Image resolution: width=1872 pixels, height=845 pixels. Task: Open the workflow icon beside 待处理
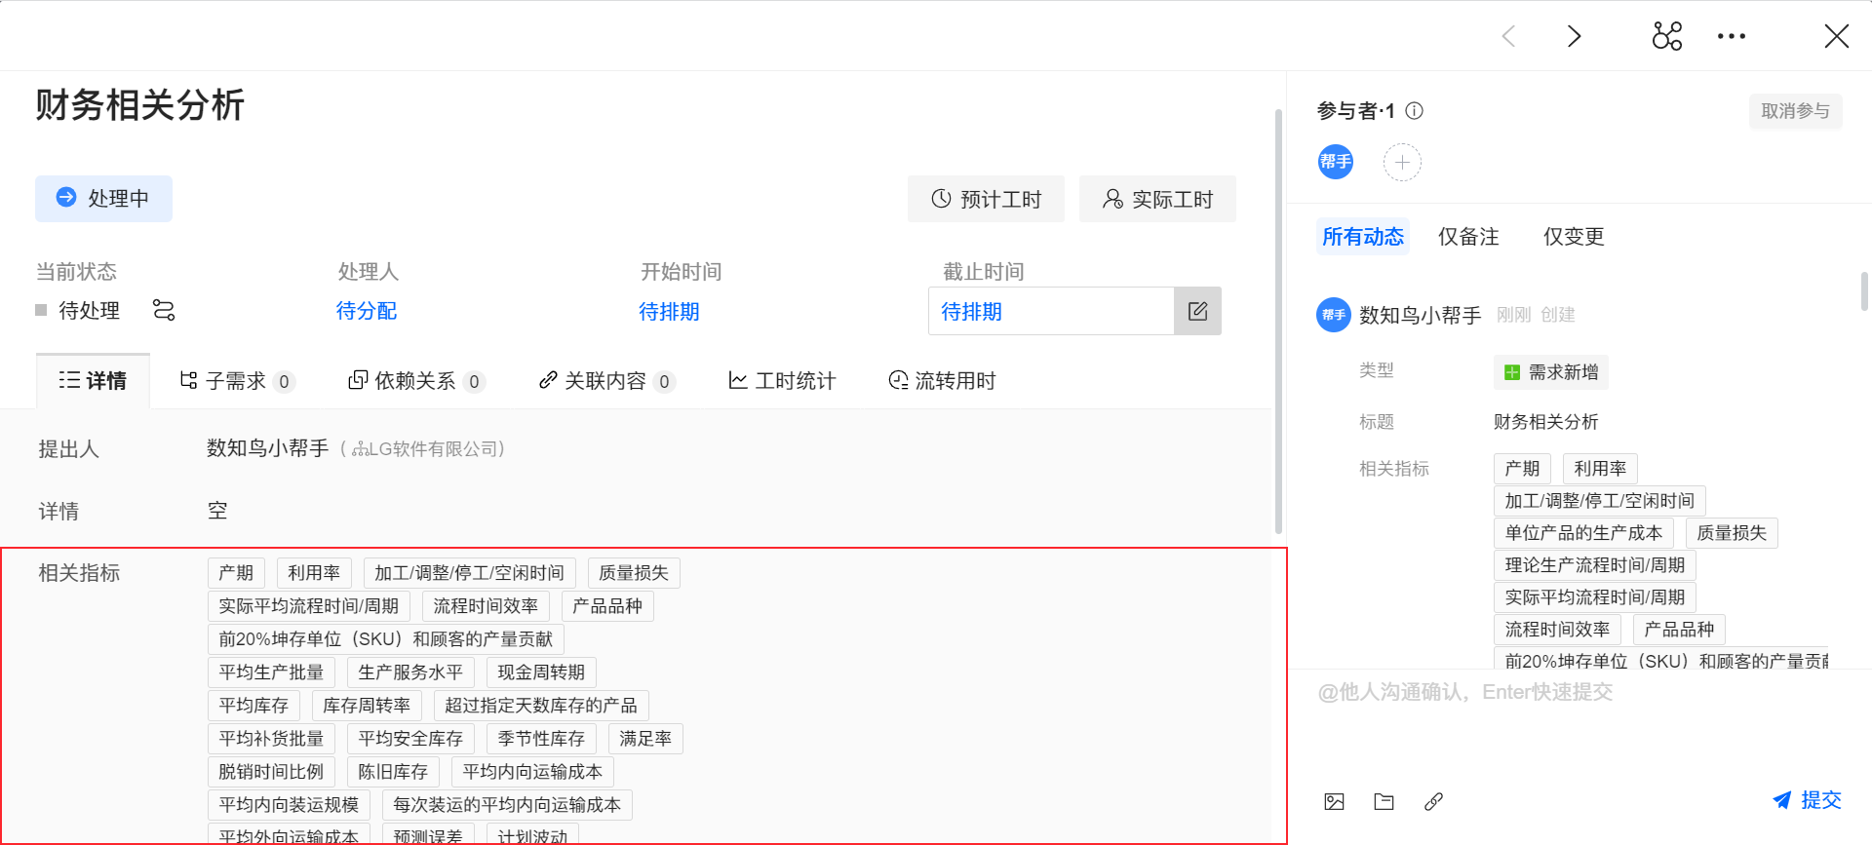(x=164, y=310)
